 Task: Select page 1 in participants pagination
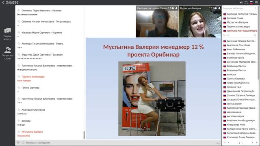[239, 142]
